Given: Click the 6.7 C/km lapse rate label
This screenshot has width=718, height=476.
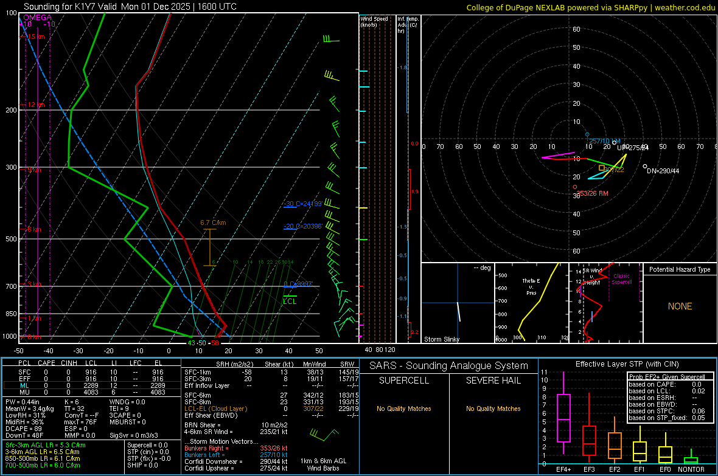Looking at the screenshot, I should (213, 223).
